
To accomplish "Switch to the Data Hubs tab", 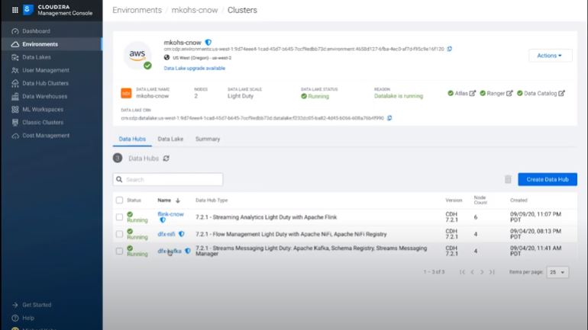I will click(x=132, y=139).
